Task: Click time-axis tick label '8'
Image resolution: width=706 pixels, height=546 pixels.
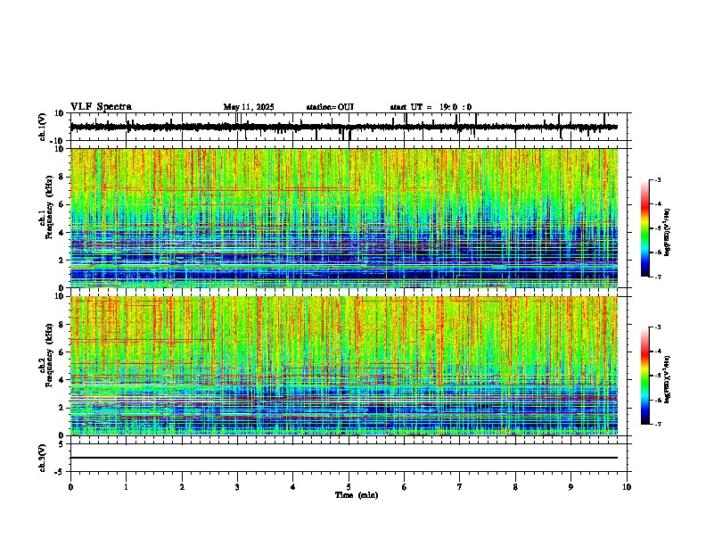Action: click(515, 487)
